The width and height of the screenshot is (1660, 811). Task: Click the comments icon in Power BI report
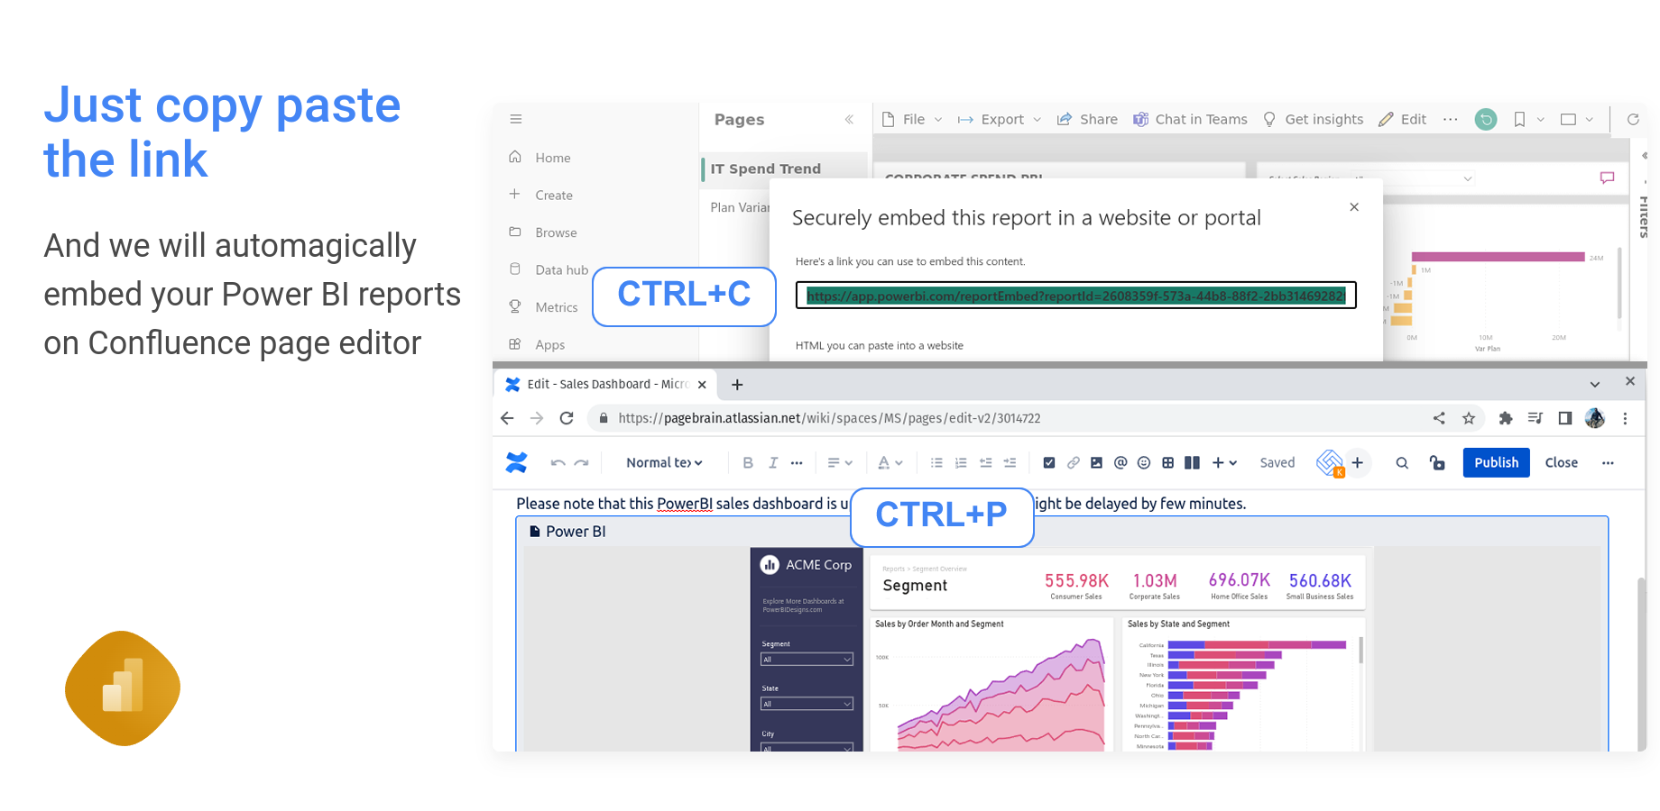pos(1607,178)
